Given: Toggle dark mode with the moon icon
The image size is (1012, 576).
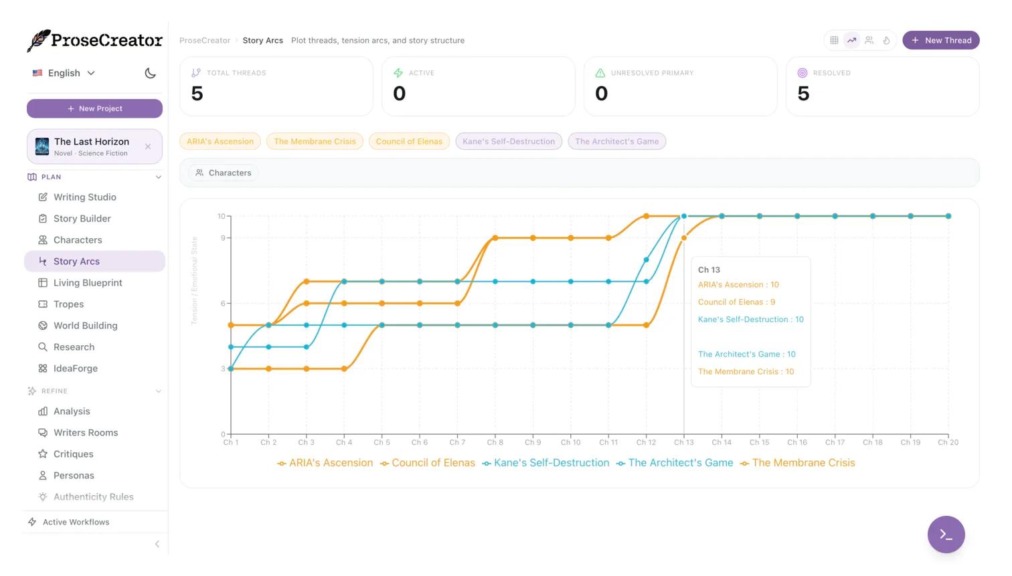Looking at the screenshot, I should 151,73.
